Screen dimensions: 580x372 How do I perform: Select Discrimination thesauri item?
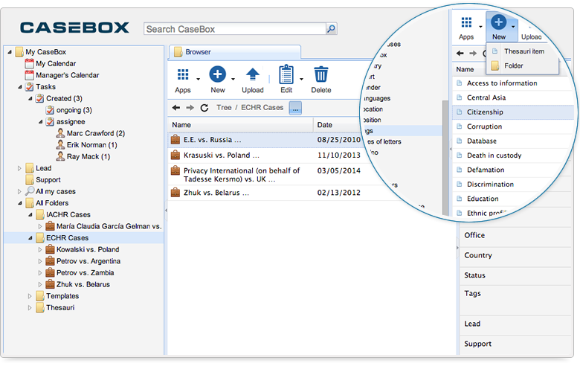click(x=490, y=185)
